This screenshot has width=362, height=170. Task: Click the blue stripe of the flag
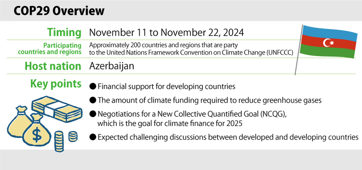point(330,33)
